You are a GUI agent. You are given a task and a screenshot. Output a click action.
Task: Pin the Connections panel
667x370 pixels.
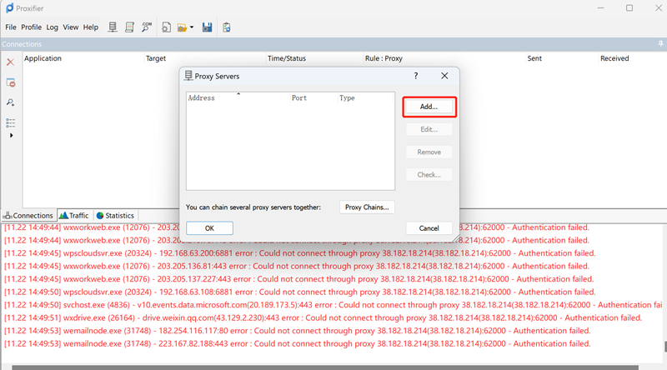pyautogui.click(x=660, y=44)
